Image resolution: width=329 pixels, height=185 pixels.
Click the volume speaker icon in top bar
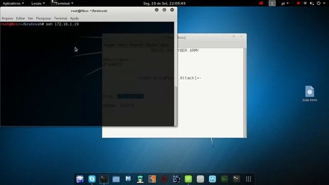pos(312,4)
